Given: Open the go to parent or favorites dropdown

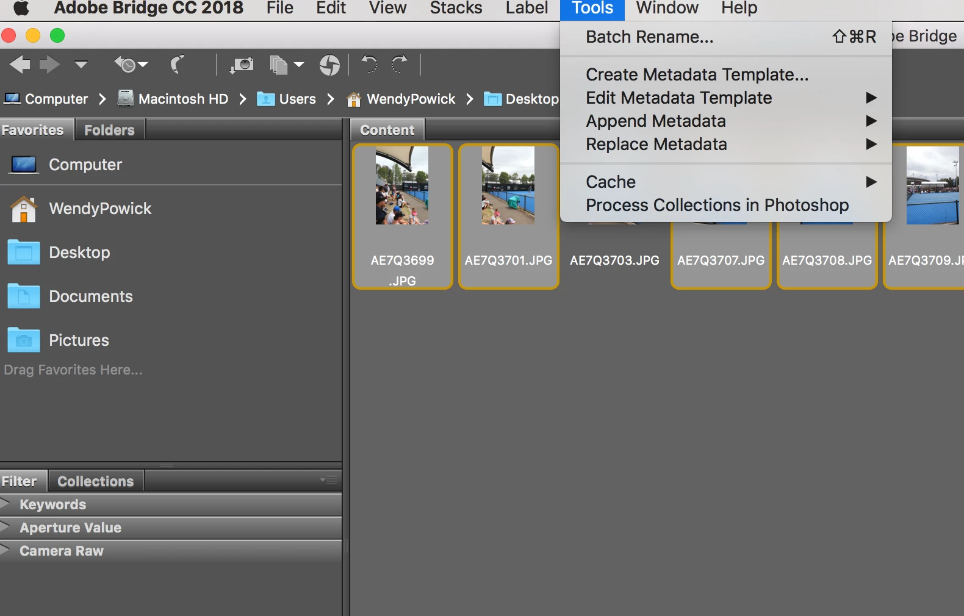Looking at the screenshot, I should (81, 64).
